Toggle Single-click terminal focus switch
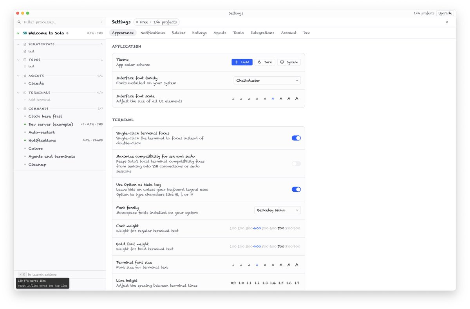The width and height of the screenshot is (470, 309). (x=296, y=138)
